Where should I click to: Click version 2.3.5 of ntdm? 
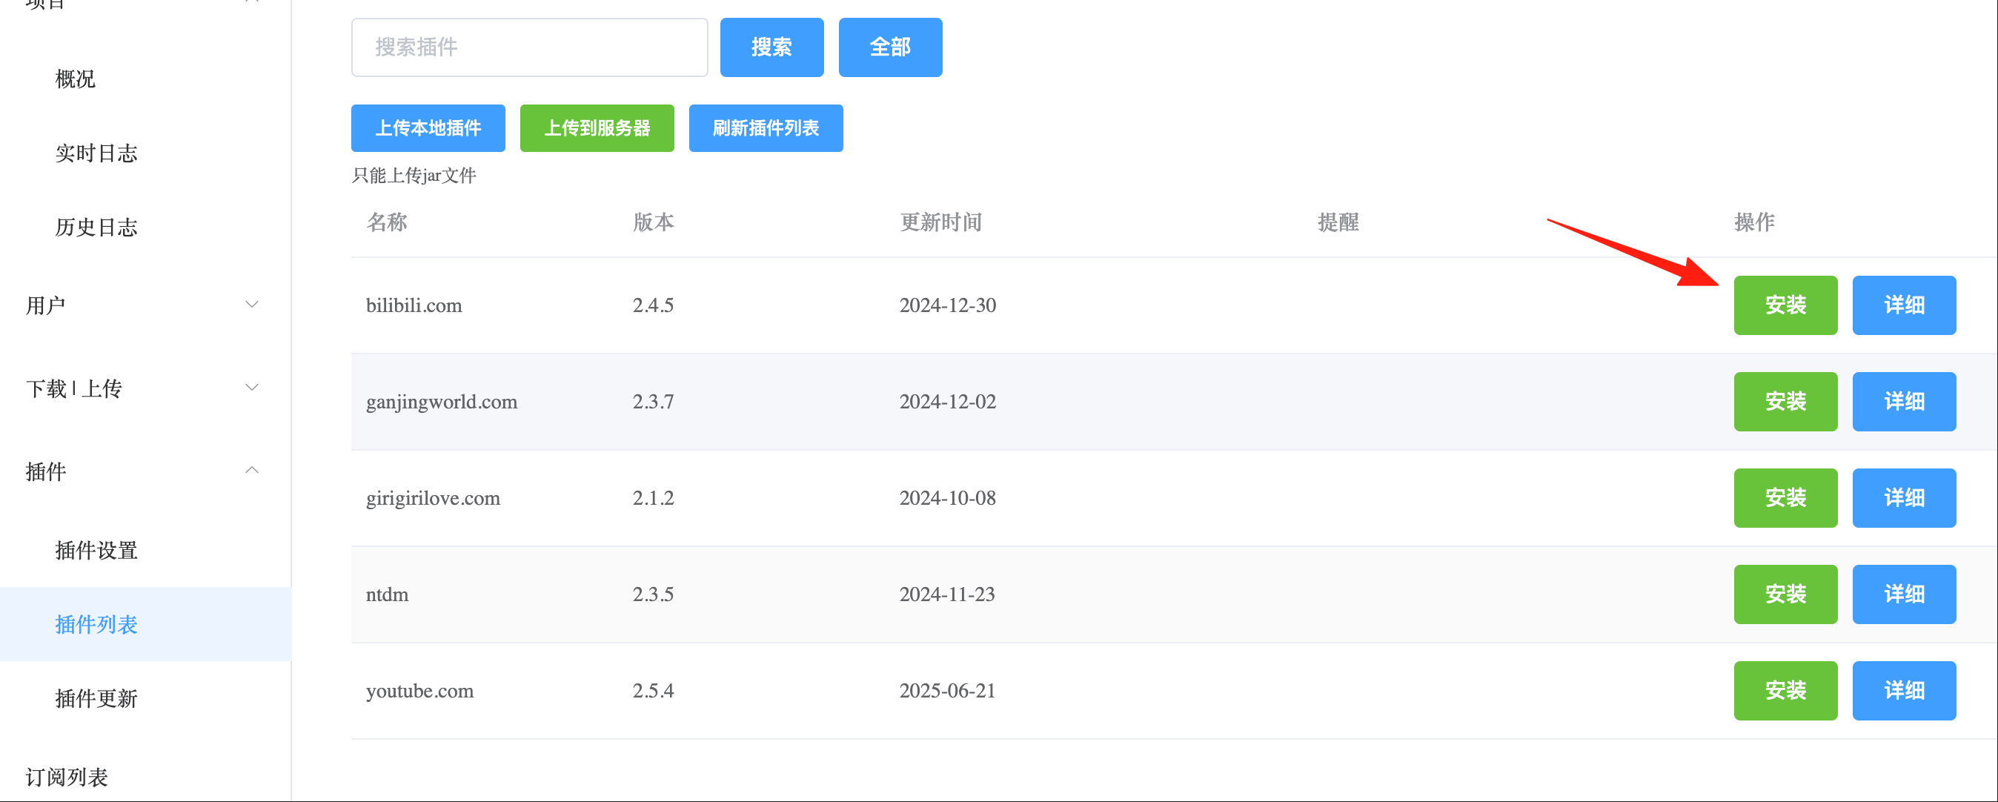pyautogui.click(x=653, y=594)
